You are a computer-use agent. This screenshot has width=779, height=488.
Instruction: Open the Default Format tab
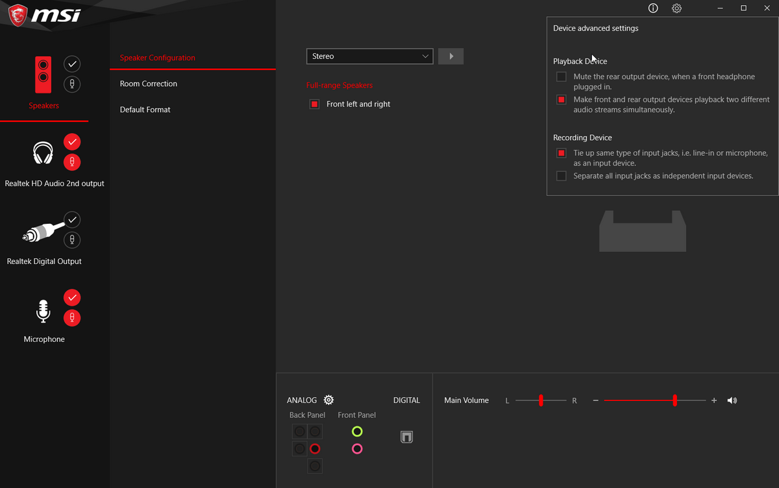coord(145,110)
